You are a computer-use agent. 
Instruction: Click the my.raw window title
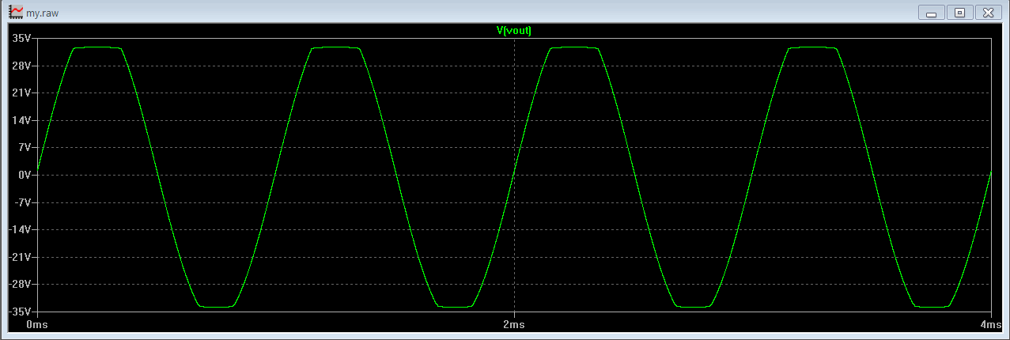point(43,13)
